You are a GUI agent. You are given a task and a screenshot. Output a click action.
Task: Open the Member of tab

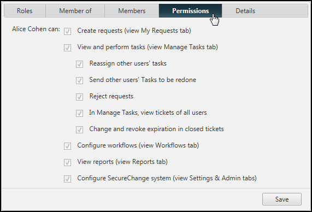[x=75, y=11]
